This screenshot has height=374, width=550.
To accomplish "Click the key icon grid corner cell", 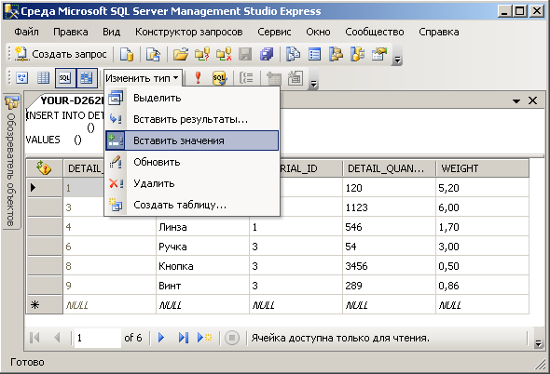I will point(45,168).
